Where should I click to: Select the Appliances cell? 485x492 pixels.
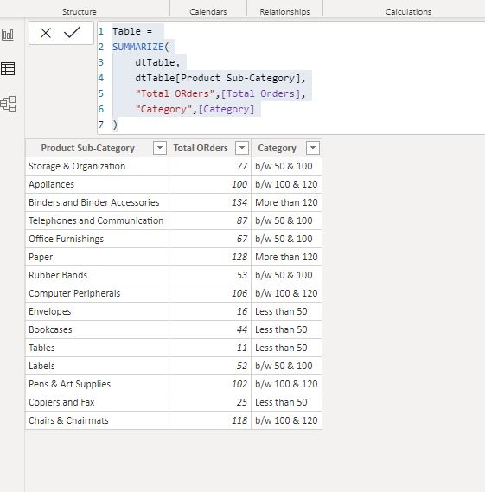point(97,184)
